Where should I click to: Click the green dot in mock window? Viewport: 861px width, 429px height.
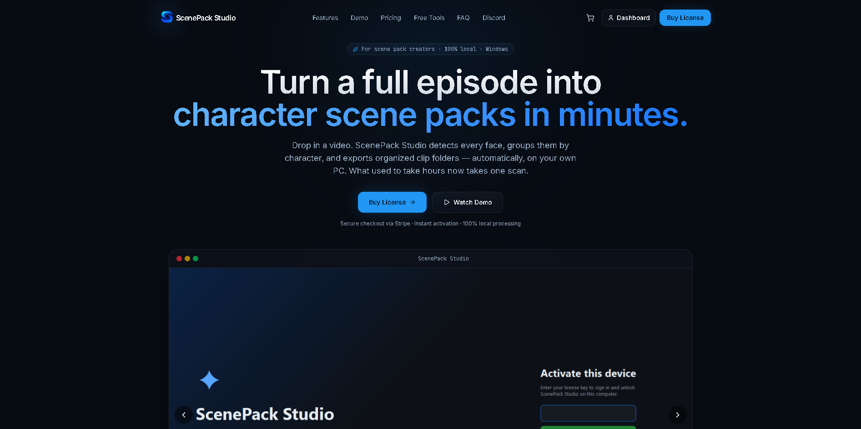pyautogui.click(x=196, y=259)
